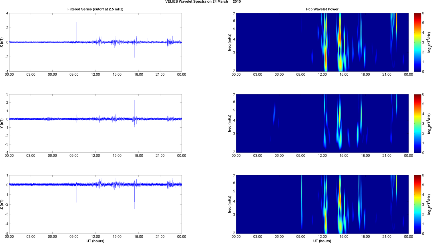This screenshot has height=243, width=432.
Task: Click "UT (hours)" label under Z filtered series
Action: (95, 241)
